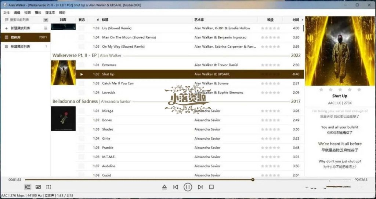The image size is (376, 199).
Task: Click the foobar2000 alien icon in title bar
Action: 5,5
